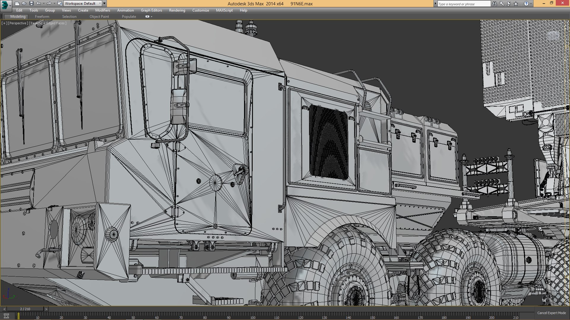Open the Modifiers menu
This screenshot has width=570, height=320.
tap(103, 10)
